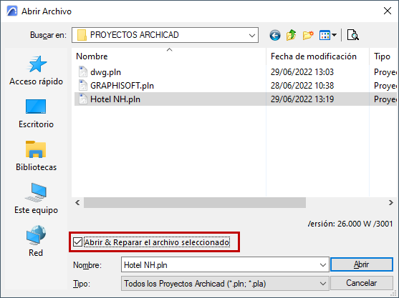The width and height of the screenshot is (399, 298).
Task: Open the view menu dropdown arrow
Action: coord(334,35)
